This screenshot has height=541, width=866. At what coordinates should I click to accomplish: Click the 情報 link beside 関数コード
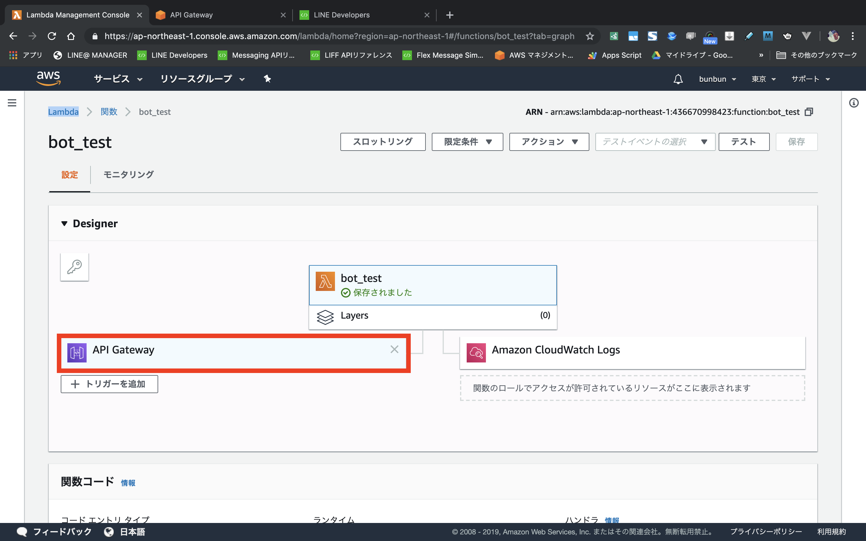click(x=128, y=483)
